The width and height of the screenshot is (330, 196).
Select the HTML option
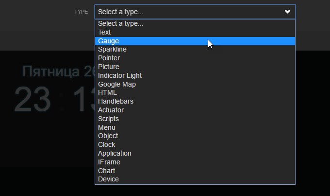[107, 92]
